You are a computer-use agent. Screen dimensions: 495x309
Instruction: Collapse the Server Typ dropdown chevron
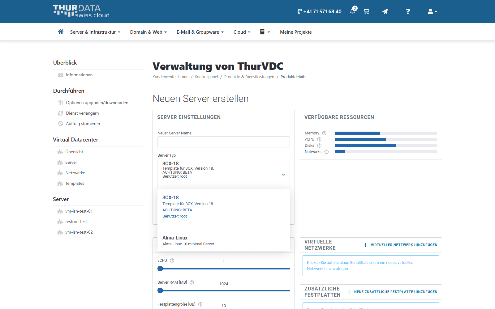(283, 175)
